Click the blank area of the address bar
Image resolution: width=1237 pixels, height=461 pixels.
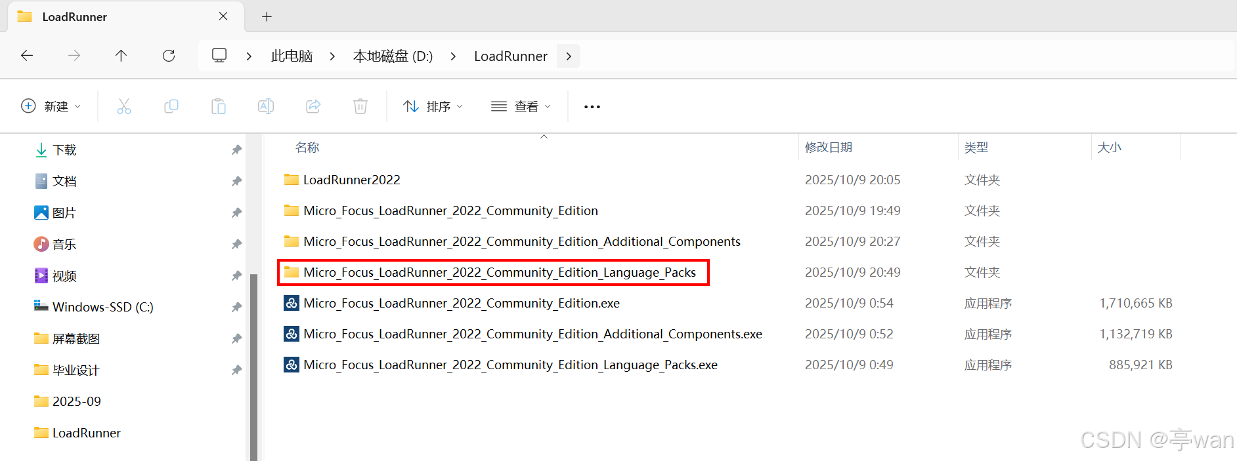click(x=906, y=56)
